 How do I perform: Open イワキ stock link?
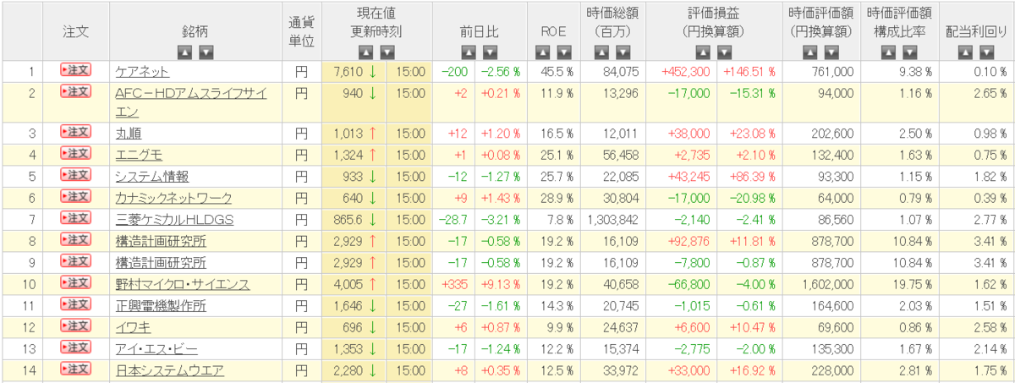click(132, 327)
